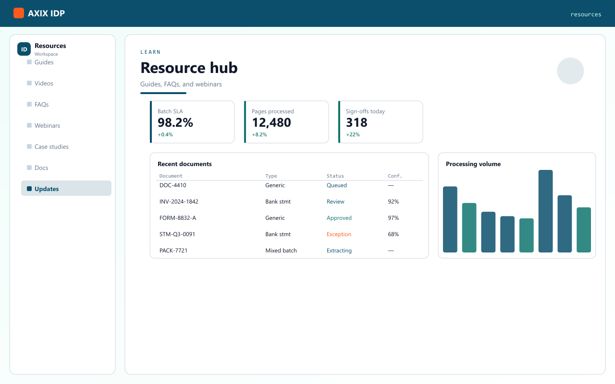The height and width of the screenshot is (384, 615).
Task: Go to the Videos section
Action: pyautogui.click(x=66, y=84)
